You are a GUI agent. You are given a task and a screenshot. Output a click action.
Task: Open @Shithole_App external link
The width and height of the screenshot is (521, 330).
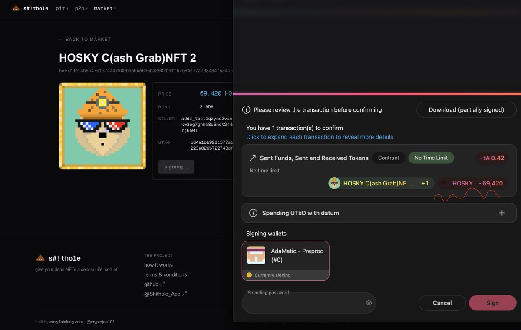[165, 294]
